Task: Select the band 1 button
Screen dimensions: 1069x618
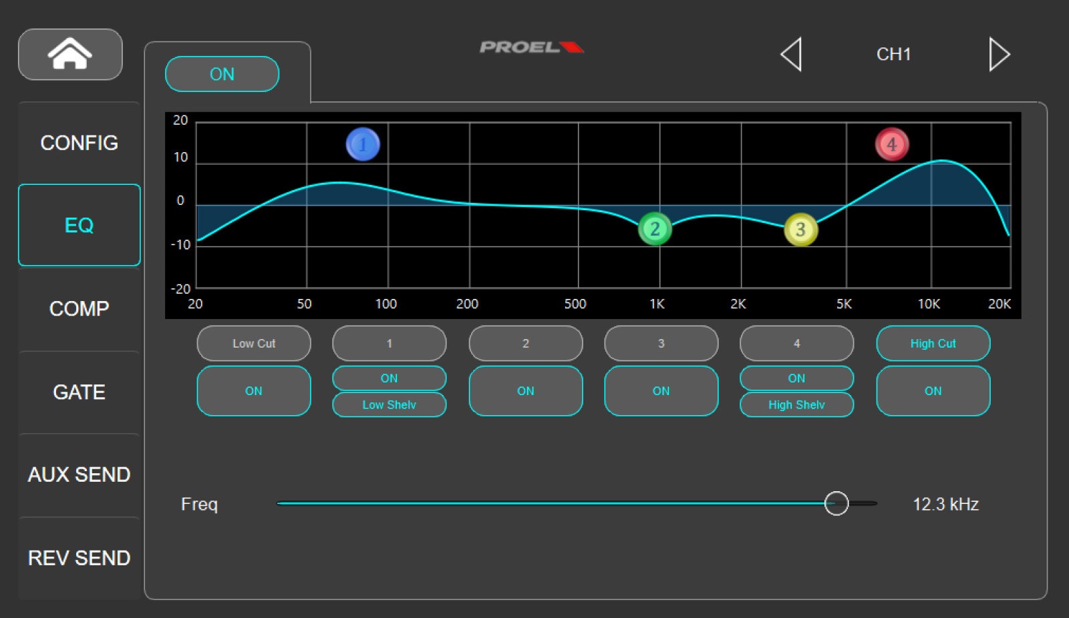Action: click(x=390, y=343)
